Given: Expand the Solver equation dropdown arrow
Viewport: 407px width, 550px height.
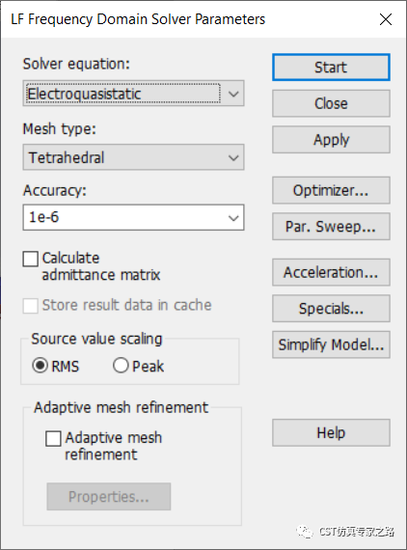Looking at the screenshot, I should 233,94.
